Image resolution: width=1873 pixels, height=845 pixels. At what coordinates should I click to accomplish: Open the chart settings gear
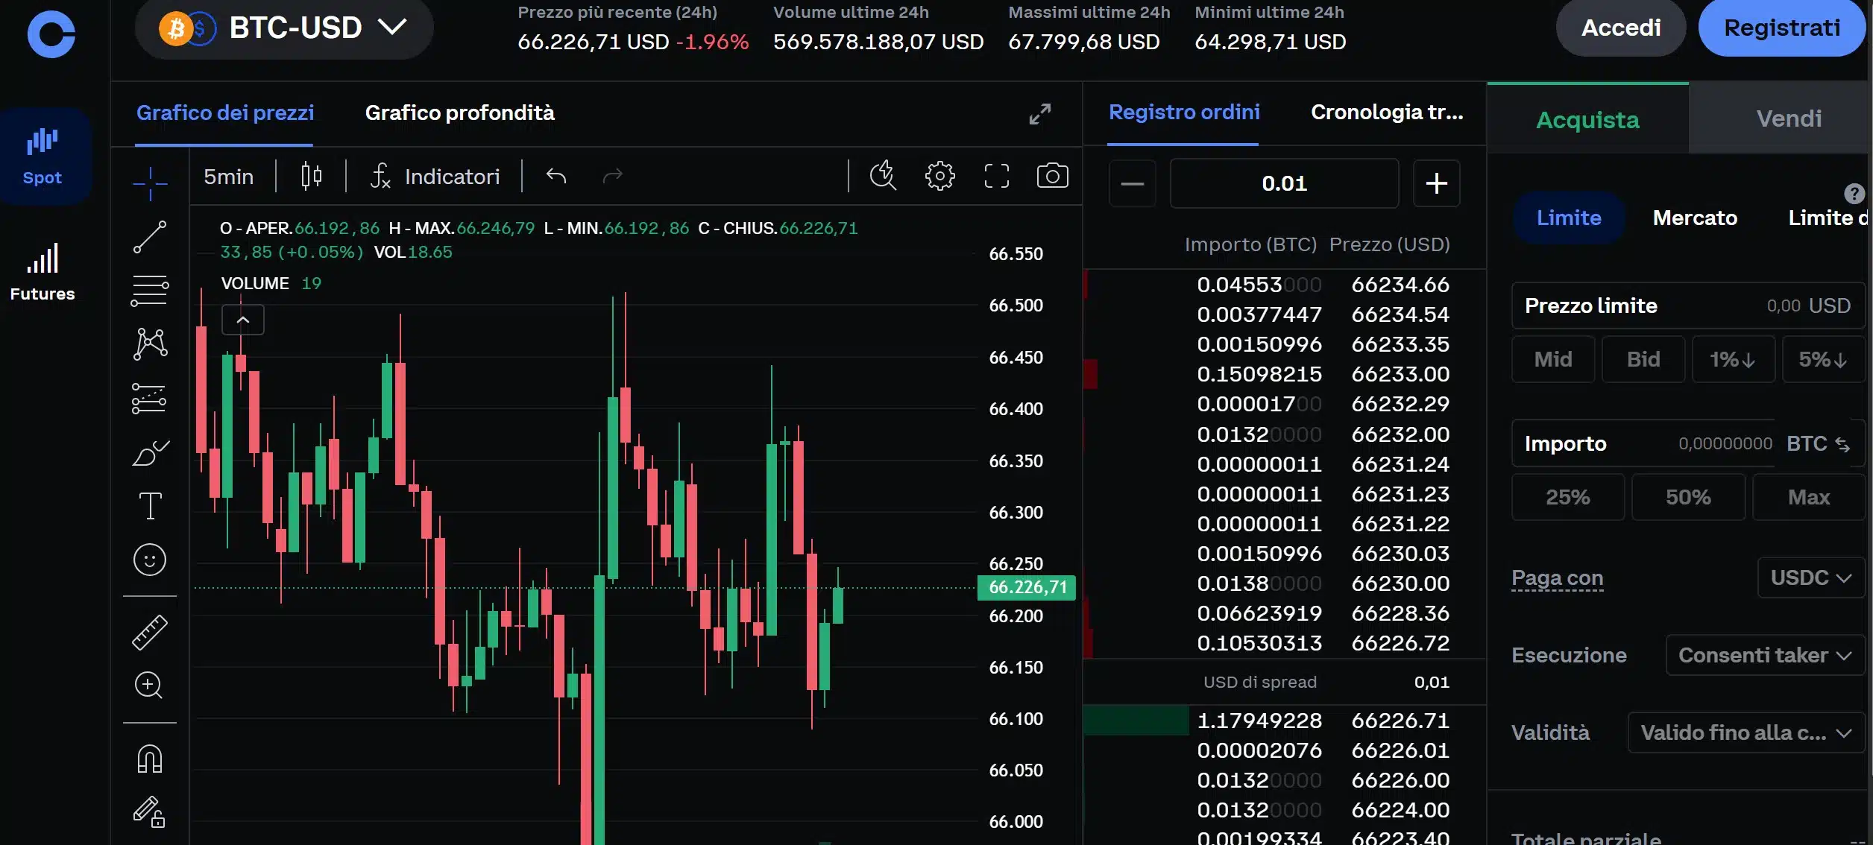point(939,176)
